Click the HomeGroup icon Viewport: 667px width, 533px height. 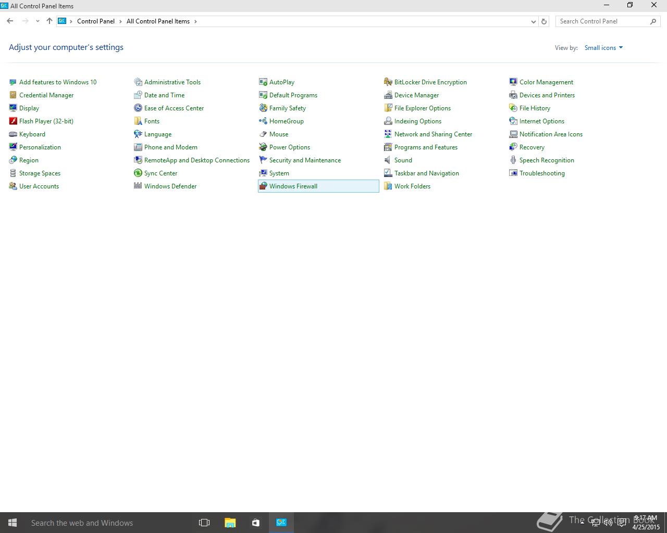(x=263, y=121)
